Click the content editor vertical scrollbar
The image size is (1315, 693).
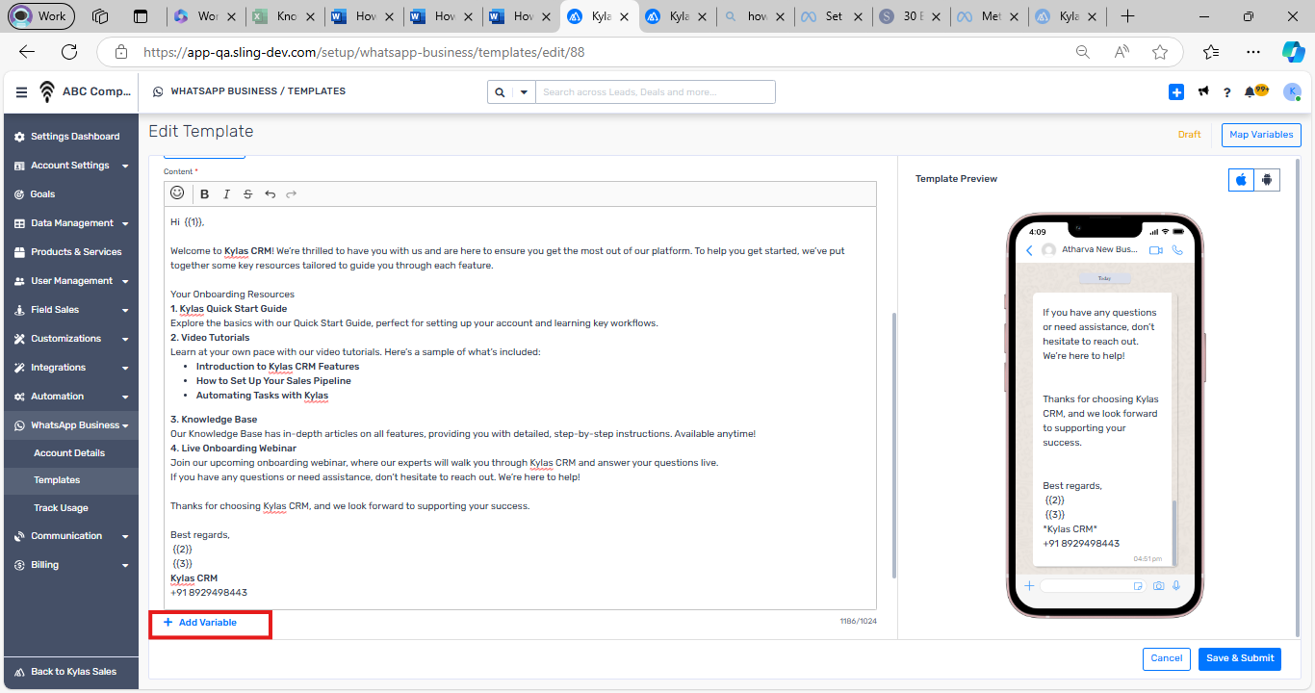pyautogui.click(x=892, y=445)
